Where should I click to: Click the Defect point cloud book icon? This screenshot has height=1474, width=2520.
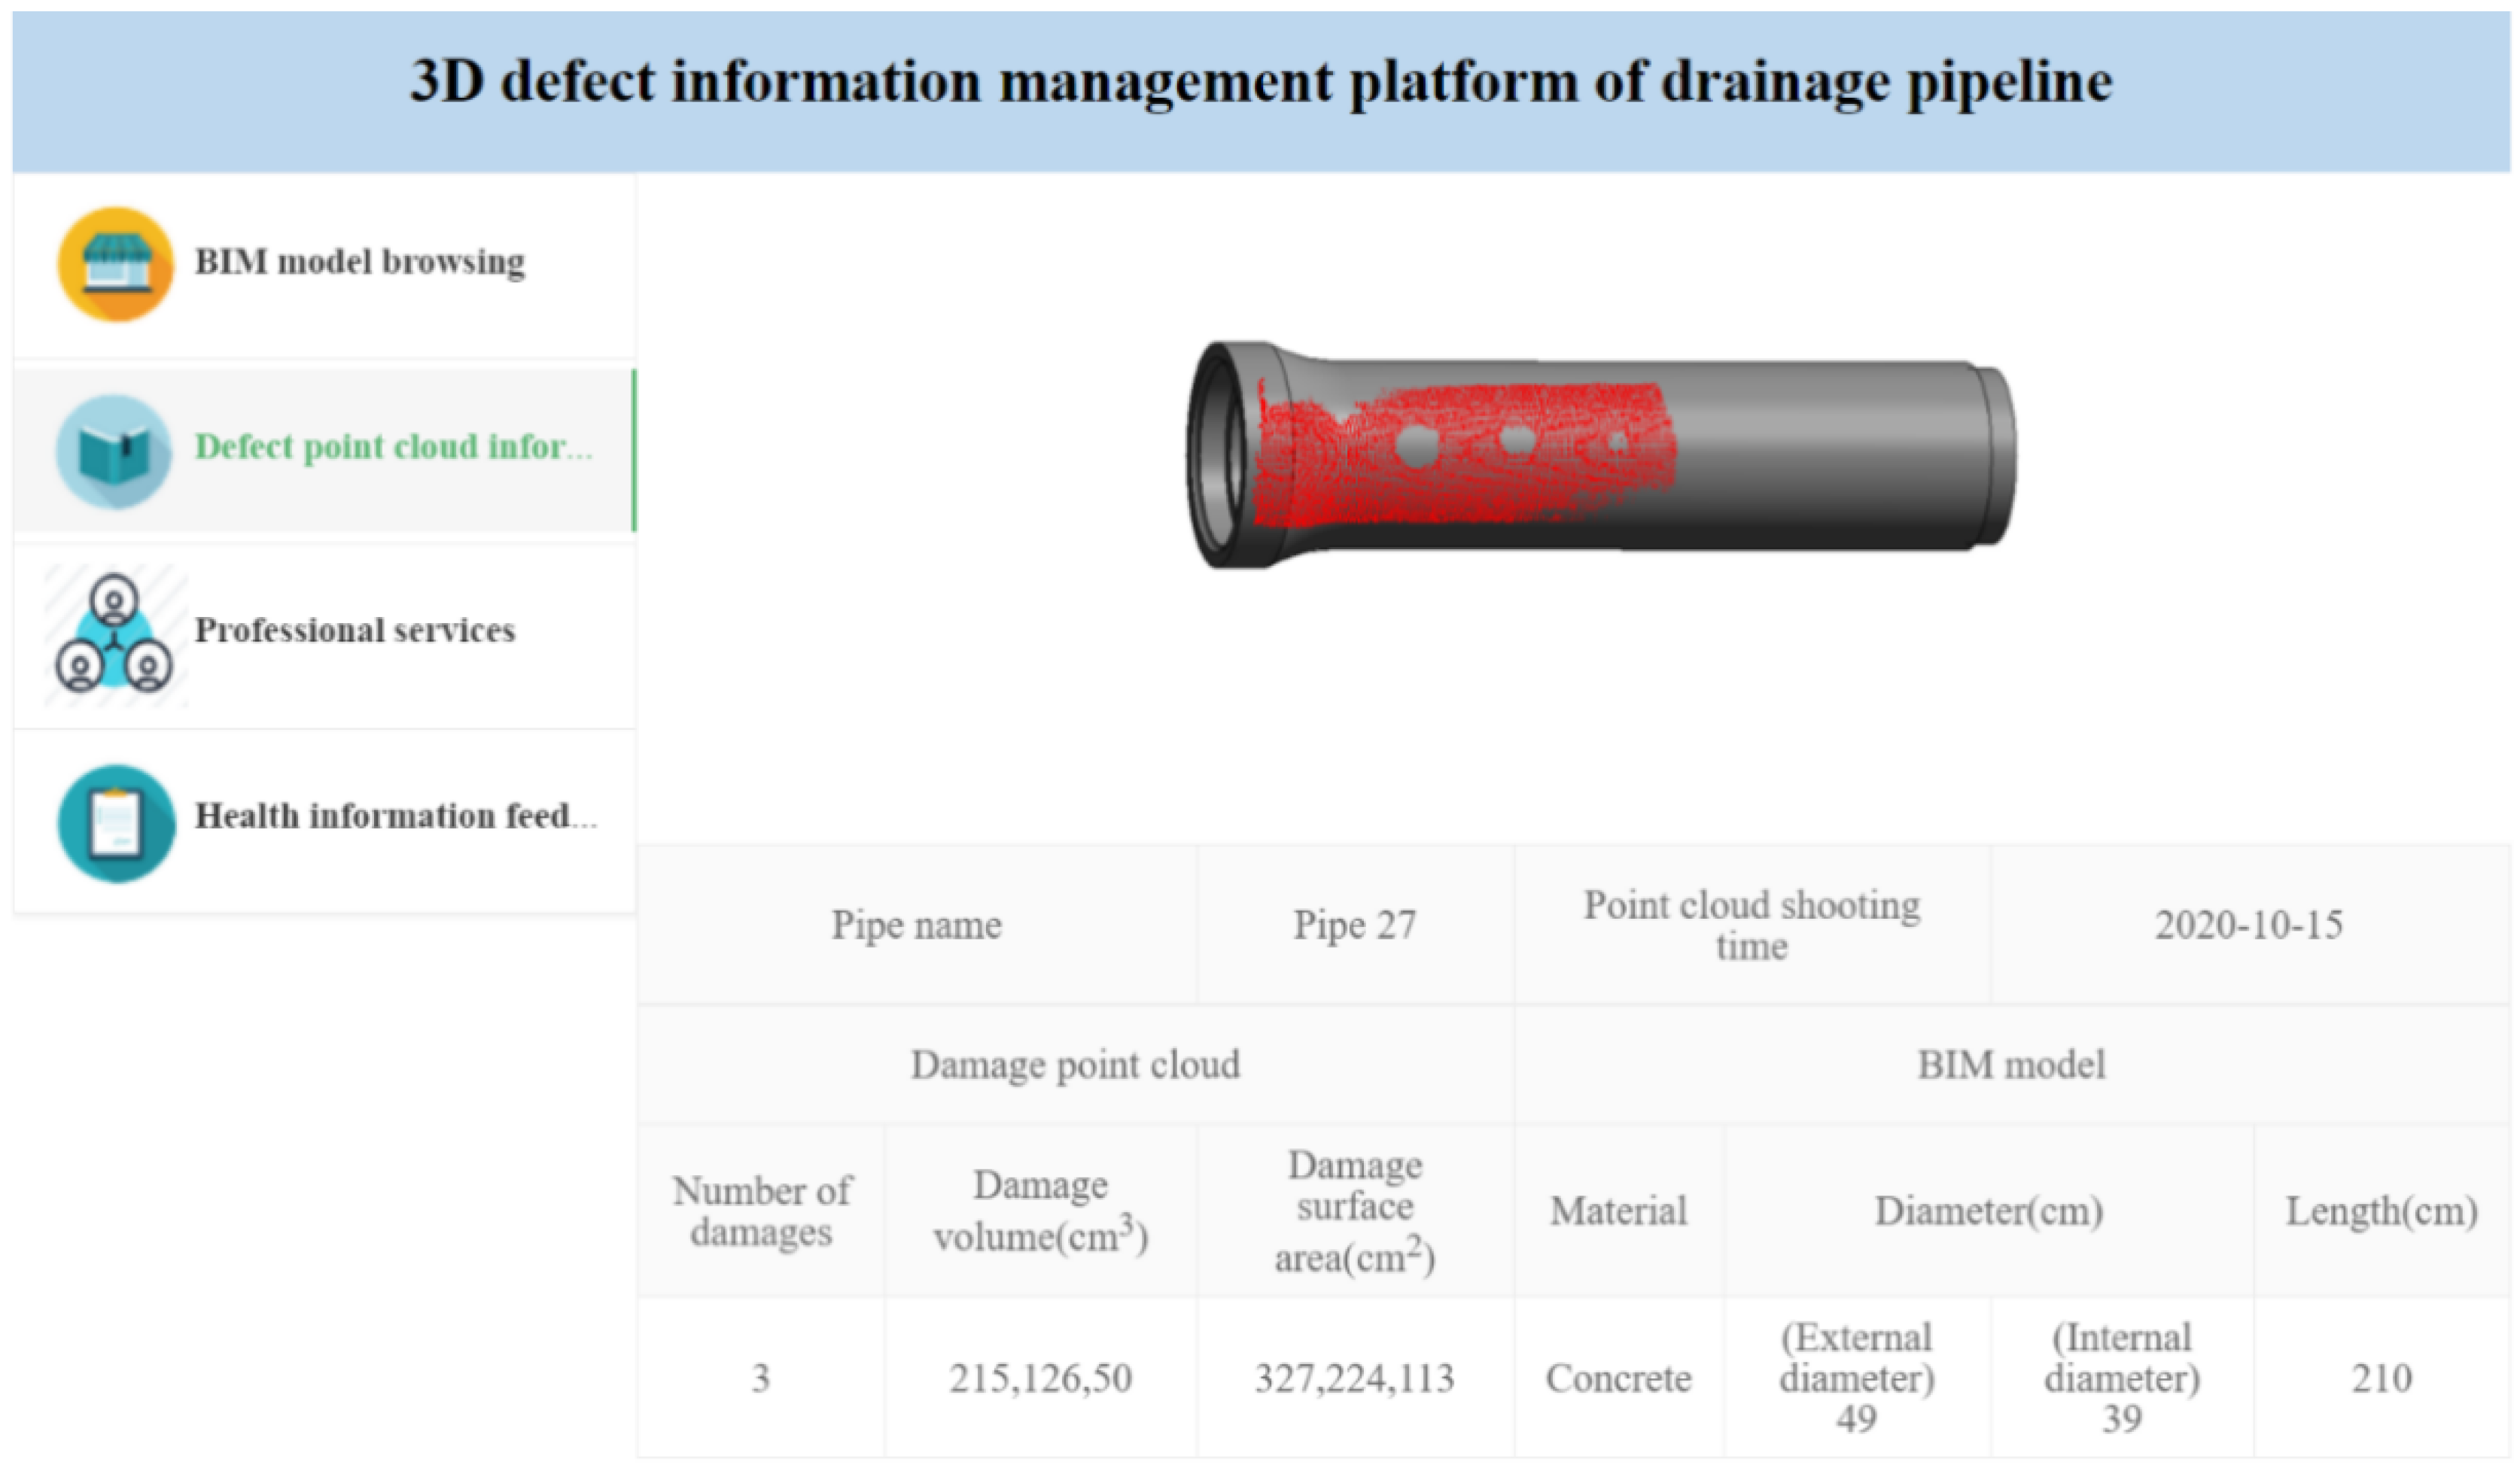tap(114, 451)
